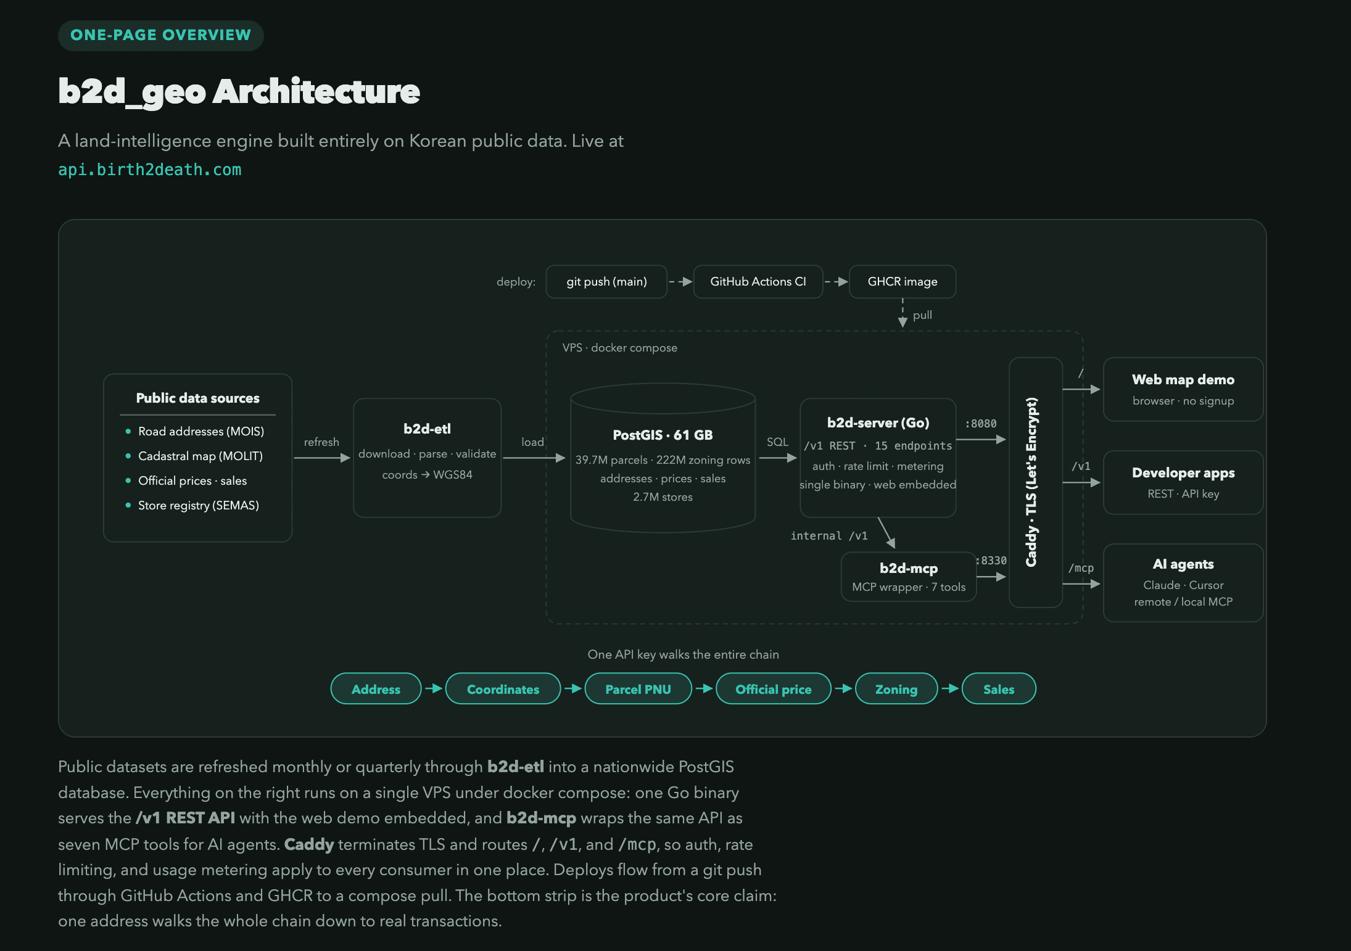Click the '/v1 REST · 15 endpoints' text

(878, 446)
